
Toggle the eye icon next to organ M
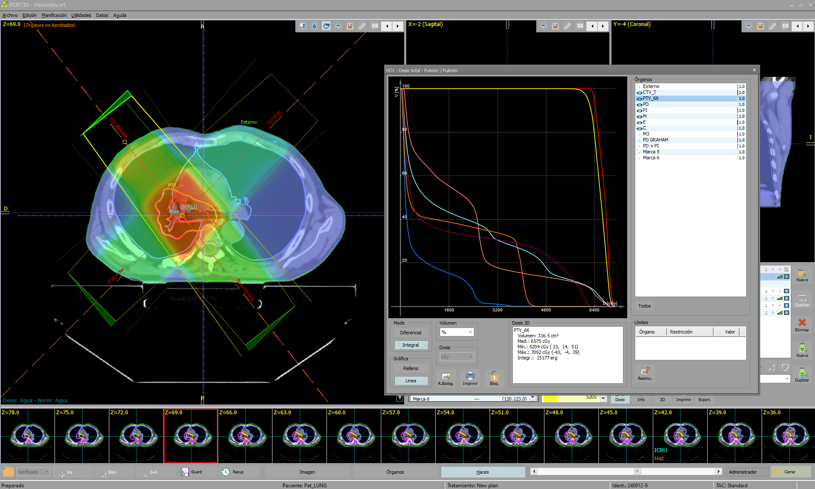(x=639, y=116)
